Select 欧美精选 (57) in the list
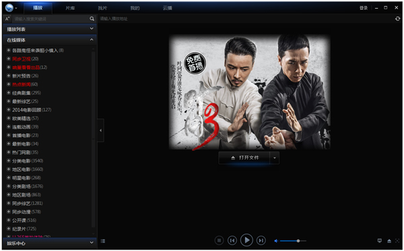 tap(26, 118)
